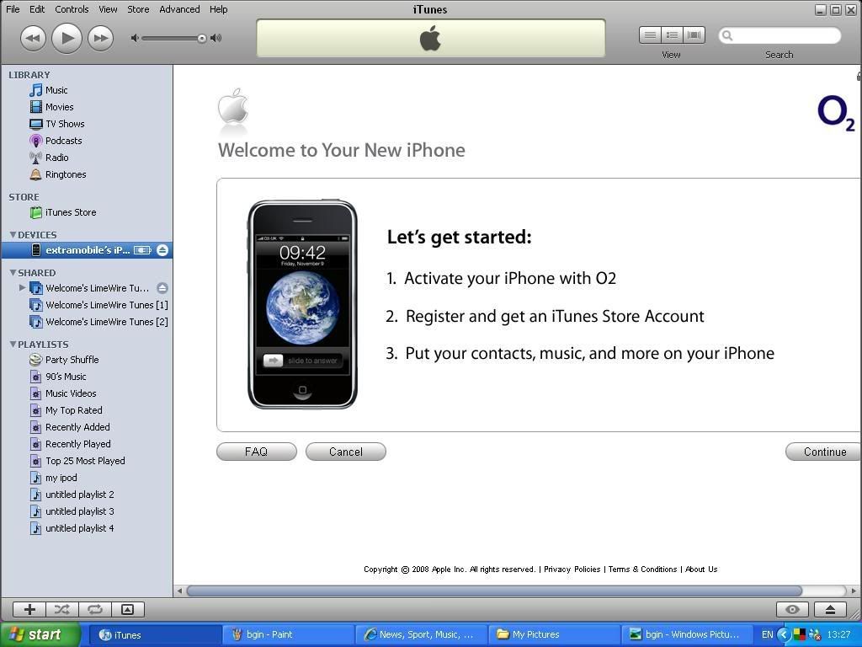Open the Edit menu
The height and width of the screenshot is (647, 862).
click(x=37, y=9)
